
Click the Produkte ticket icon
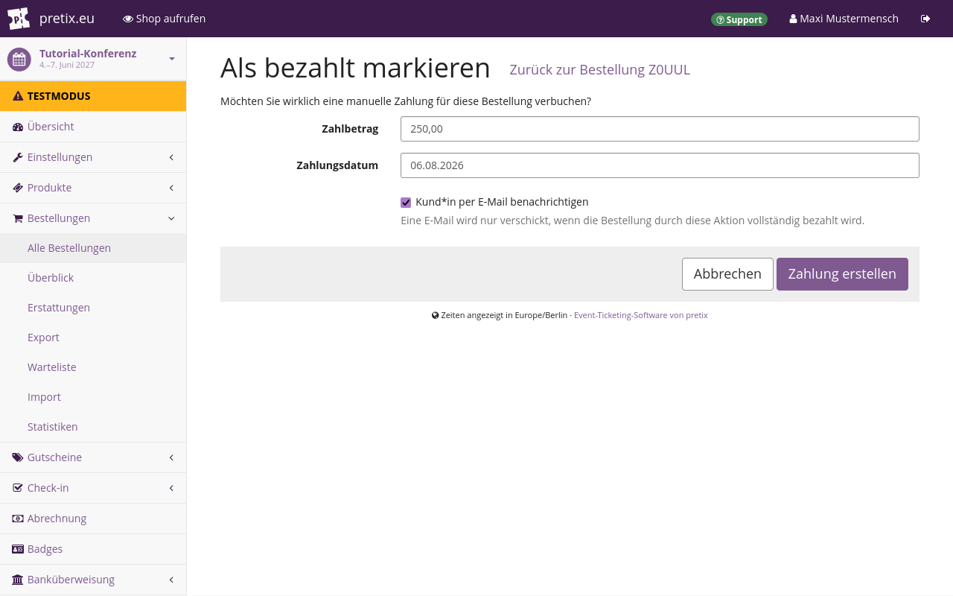(x=18, y=188)
